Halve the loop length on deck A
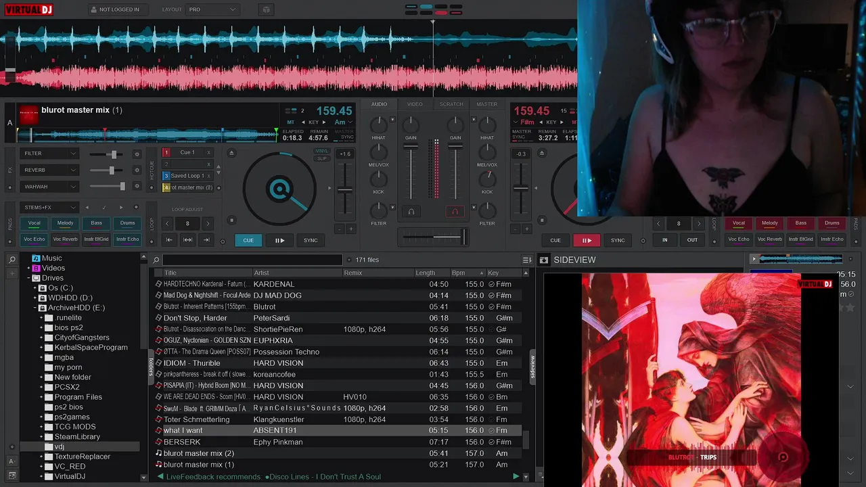The image size is (866, 487). pos(167,223)
